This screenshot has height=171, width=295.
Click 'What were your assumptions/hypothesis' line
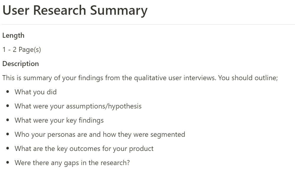[x=78, y=106]
